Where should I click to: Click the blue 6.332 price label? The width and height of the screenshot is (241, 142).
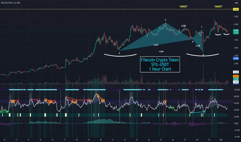236,58
